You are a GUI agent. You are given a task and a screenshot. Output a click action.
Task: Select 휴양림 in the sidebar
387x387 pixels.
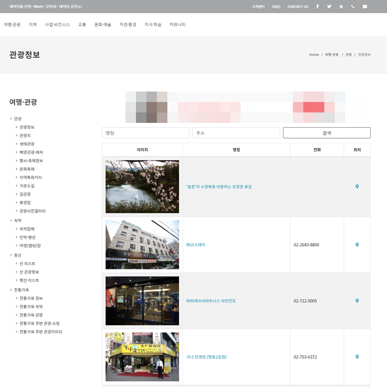click(25, 202)
